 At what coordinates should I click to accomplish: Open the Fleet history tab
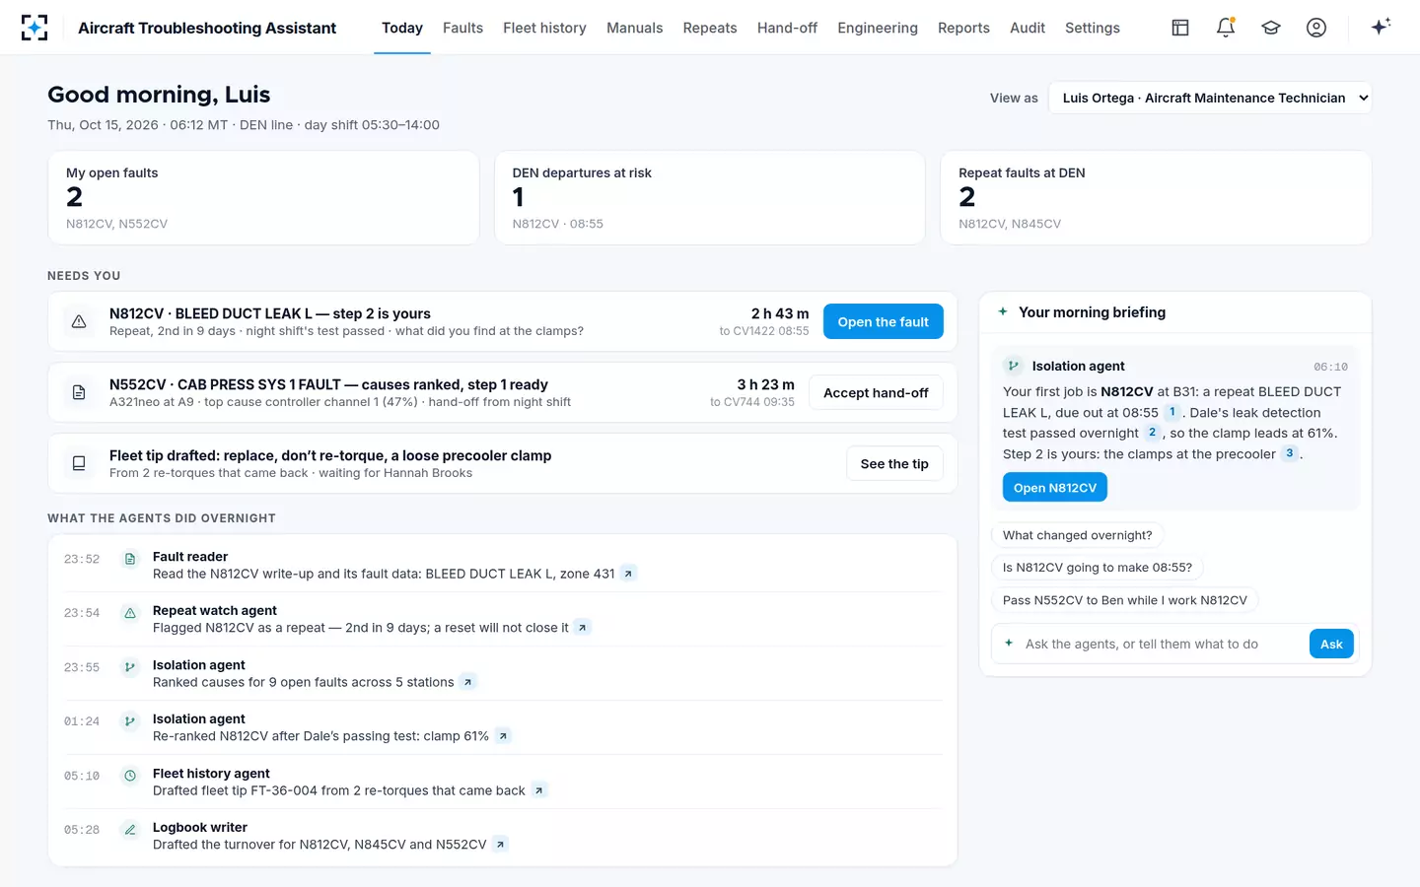point(544,28)
